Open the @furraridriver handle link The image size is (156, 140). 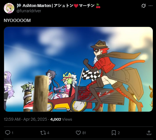29,11
